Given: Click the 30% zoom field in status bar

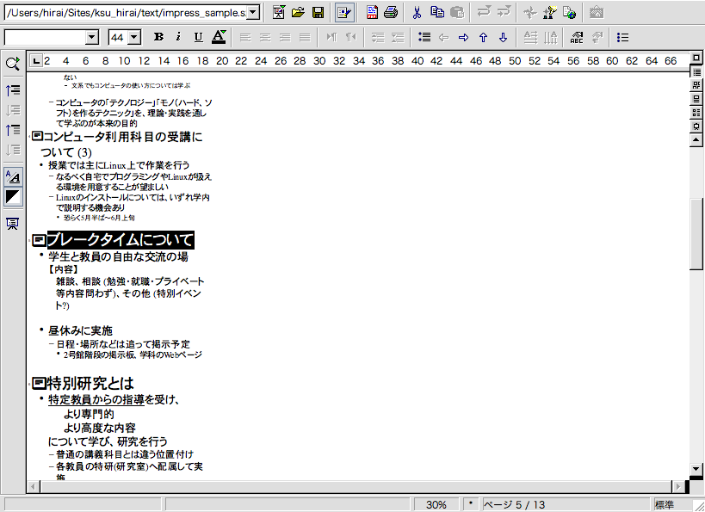Looking at the screenshot, I should click(436, 504).
